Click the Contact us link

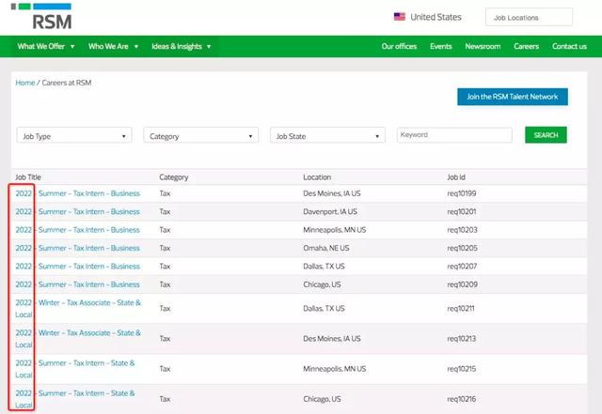(569, 46)
